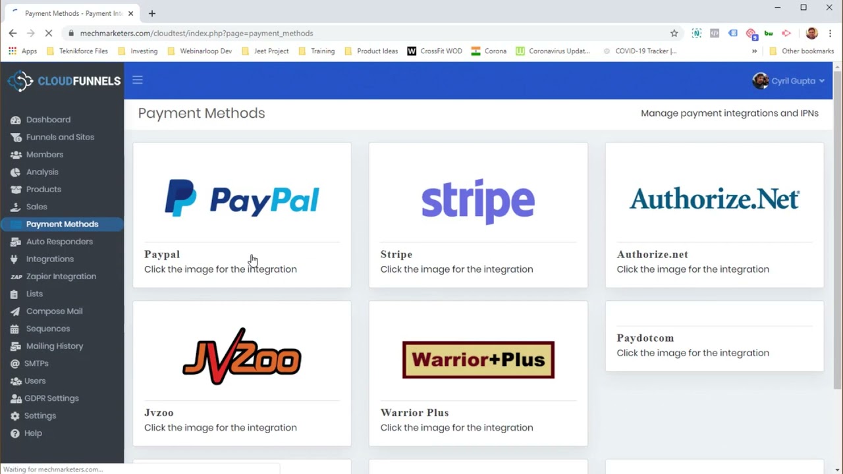This screenshot has height=474, width=843.
Task: Open the Compose Mail page
Action: [x=54, y=311]
